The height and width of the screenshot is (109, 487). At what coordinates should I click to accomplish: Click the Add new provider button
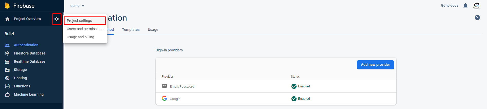[x=375, y=65]
